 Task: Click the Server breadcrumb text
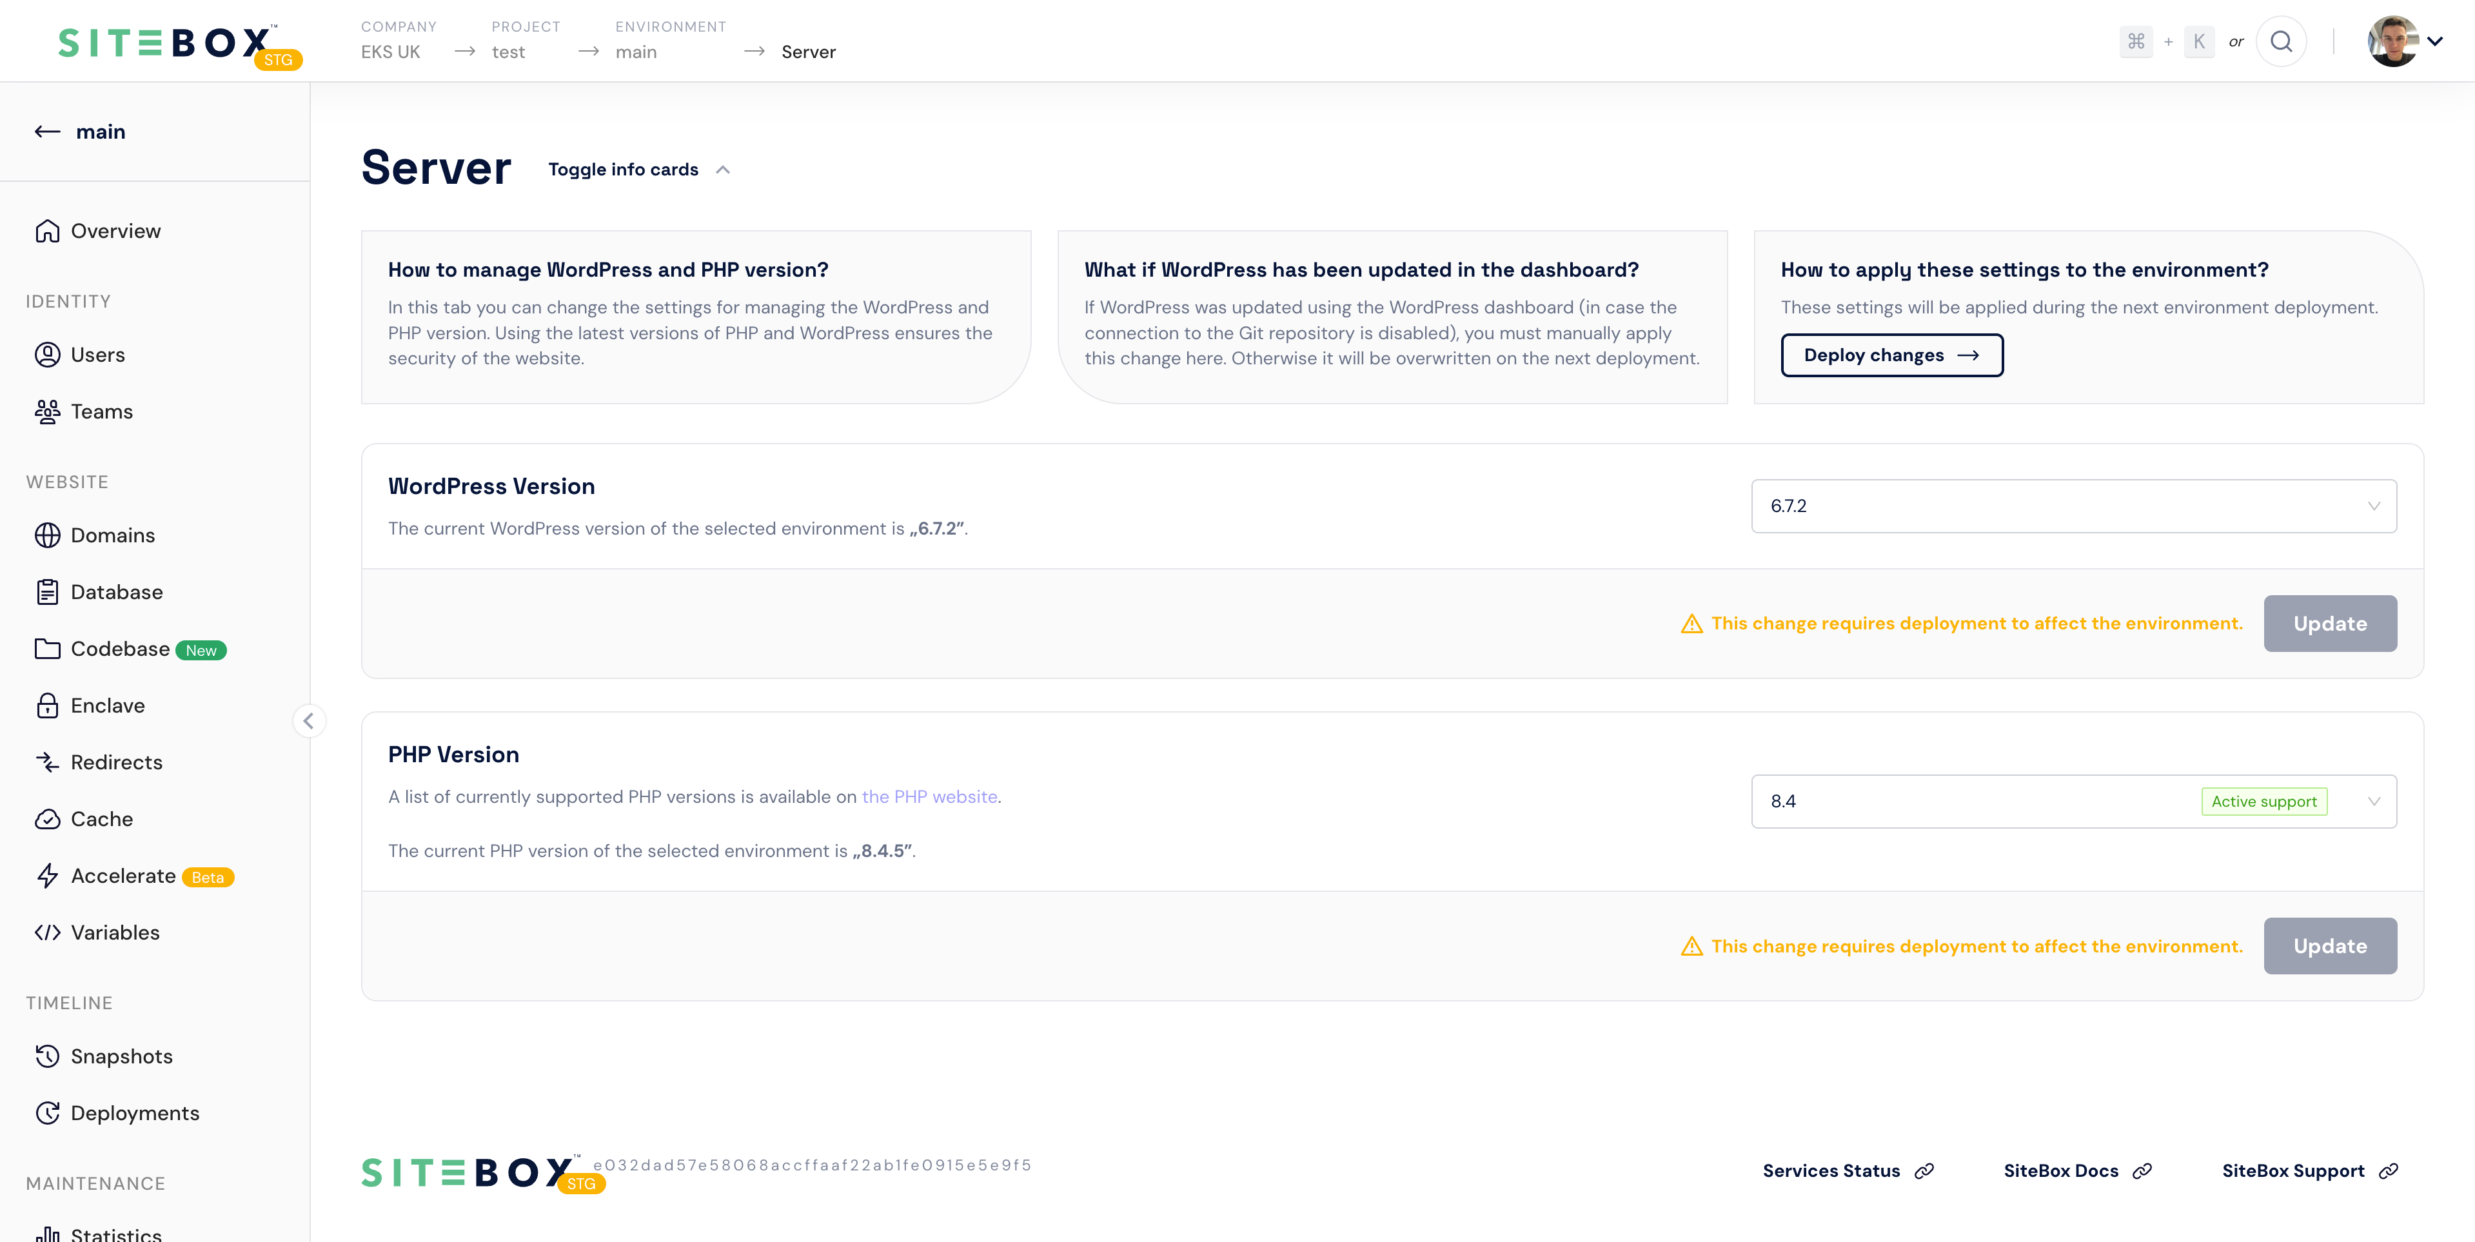[x=808, y=52]
